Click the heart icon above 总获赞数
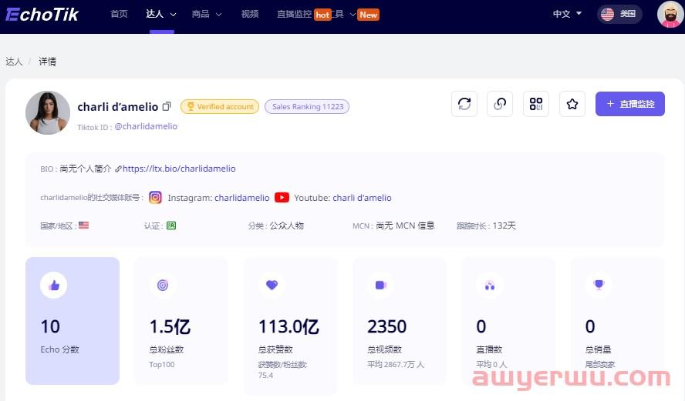Screen dimensions: 685x401 pos(272,285)
